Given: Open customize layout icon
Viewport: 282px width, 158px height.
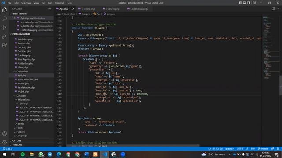Looking at the screenshot, I should click(254, 3).
